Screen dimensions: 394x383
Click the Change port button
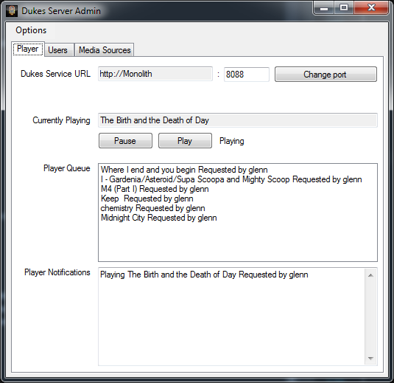pyautogui.click(x=326, y=75)
